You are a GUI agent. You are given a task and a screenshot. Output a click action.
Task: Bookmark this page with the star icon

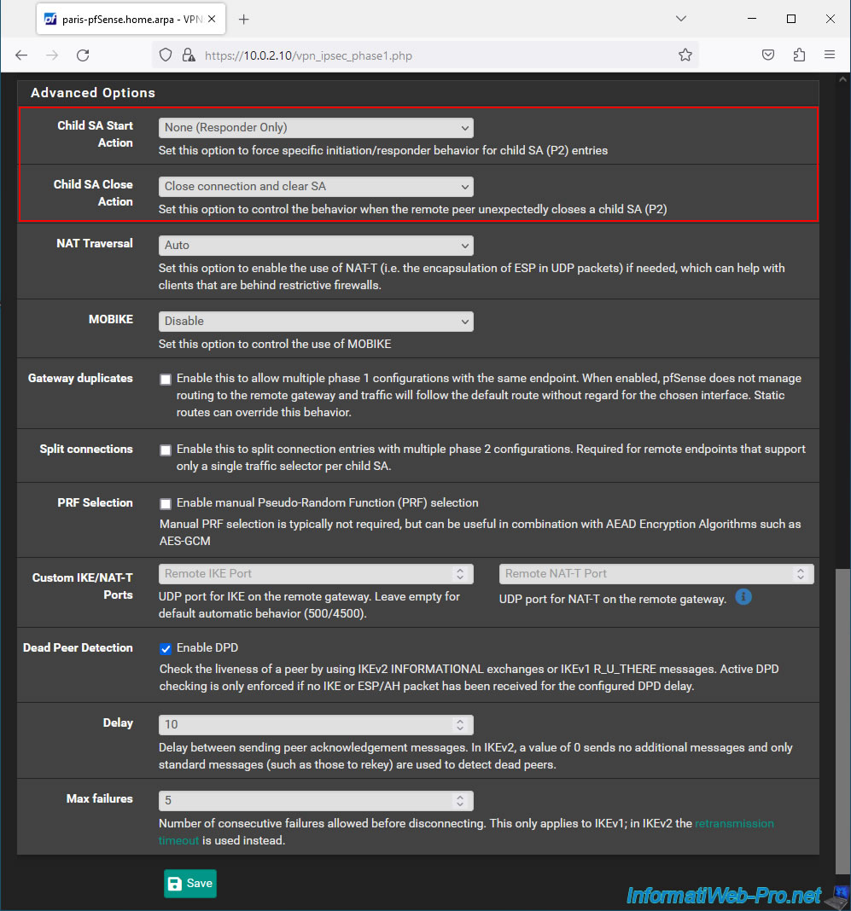click(685, 55)
